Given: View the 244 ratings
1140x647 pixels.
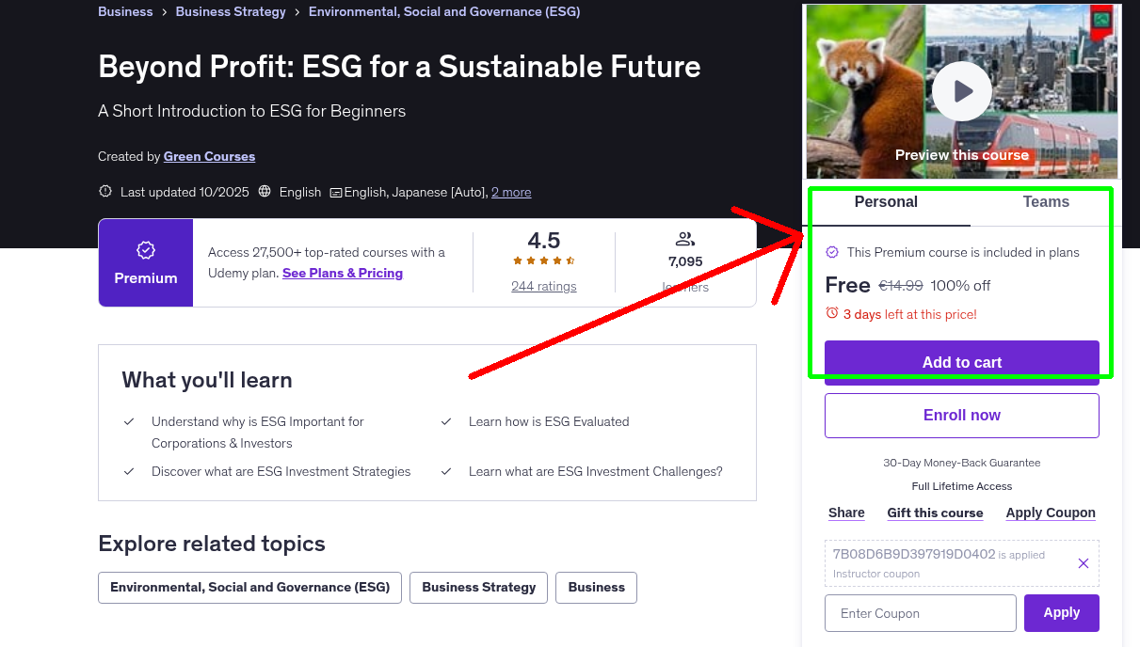Looking at the screenshot, I should (x=543, y=286).
